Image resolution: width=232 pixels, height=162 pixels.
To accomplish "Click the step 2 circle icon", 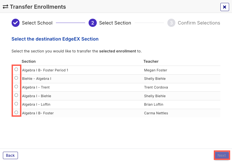I will coord(93,23).
